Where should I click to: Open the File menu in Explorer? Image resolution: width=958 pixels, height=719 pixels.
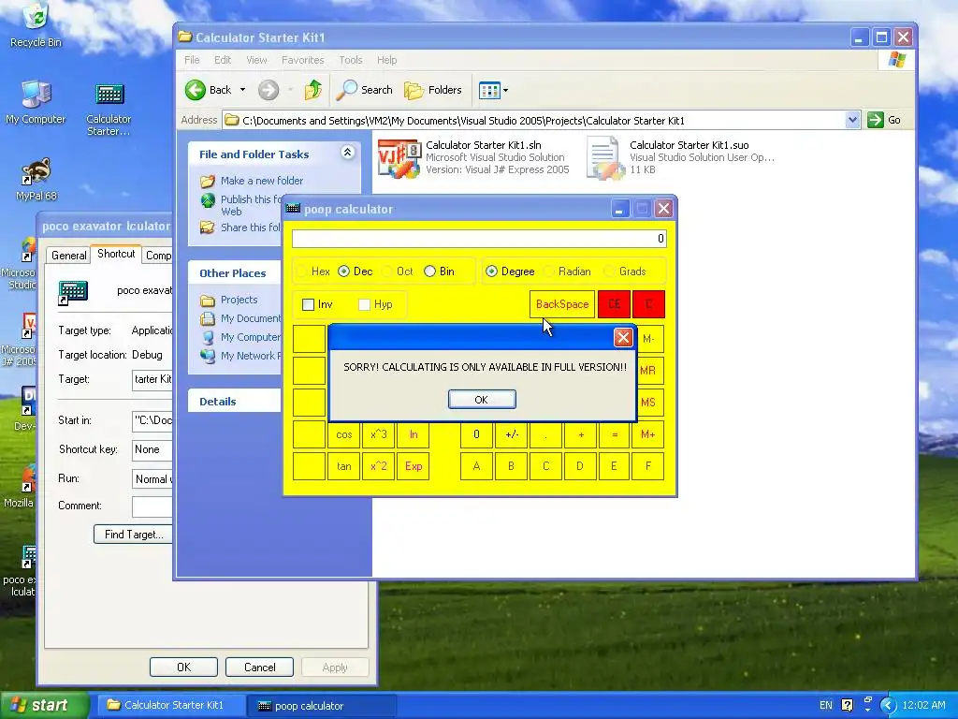click(192, 60)
